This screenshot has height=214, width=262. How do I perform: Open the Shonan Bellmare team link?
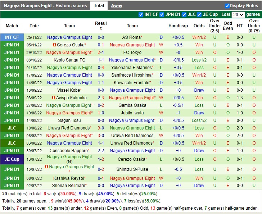68,186
